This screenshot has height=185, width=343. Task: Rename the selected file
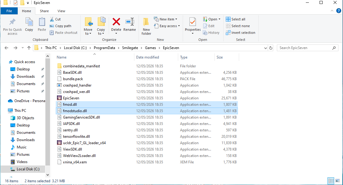tap(129, 24)
